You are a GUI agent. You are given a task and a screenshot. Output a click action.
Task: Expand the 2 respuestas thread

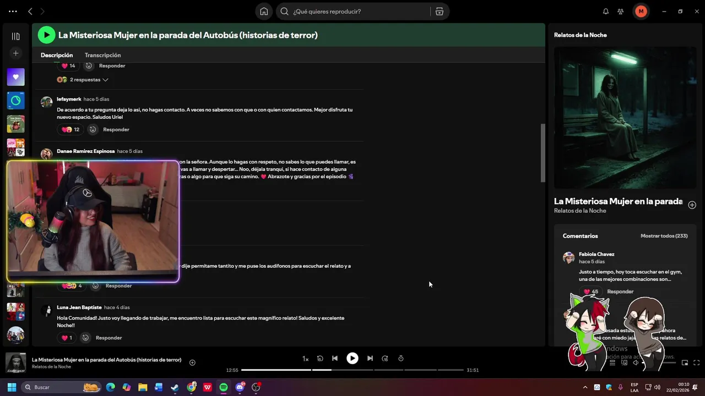tap(83, 80)
